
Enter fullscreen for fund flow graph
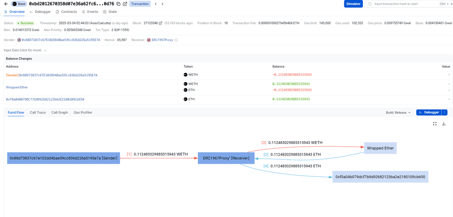(x=435, y=124)
